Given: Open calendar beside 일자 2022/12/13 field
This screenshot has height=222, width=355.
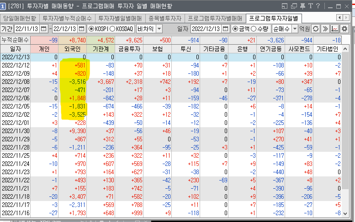Looking at the screenshot, I should [227, 29].
